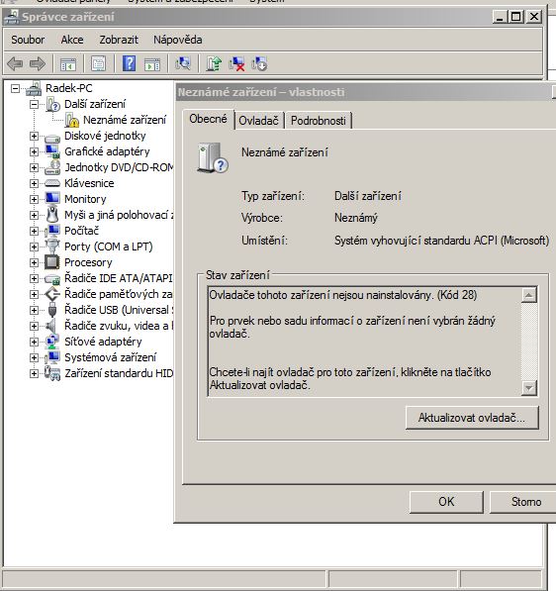
Task: Toggle the action pane toolbar icon
Action: [152, 64]
